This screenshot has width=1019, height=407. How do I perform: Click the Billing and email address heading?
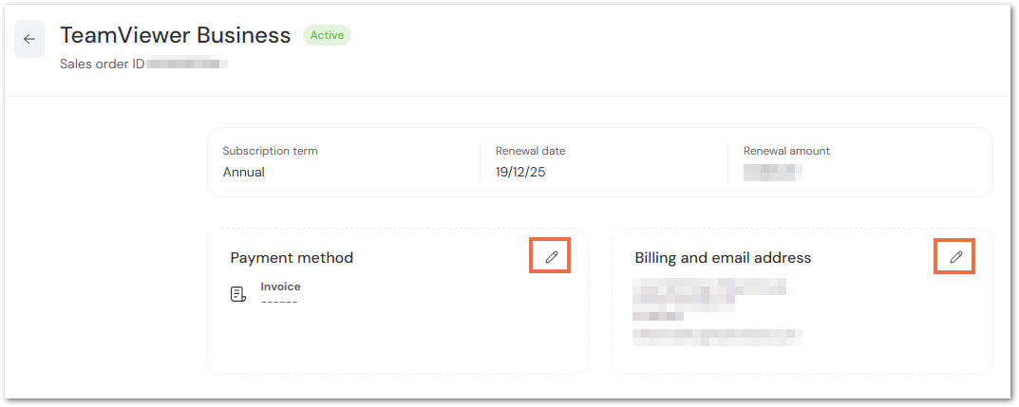[723, 258]
